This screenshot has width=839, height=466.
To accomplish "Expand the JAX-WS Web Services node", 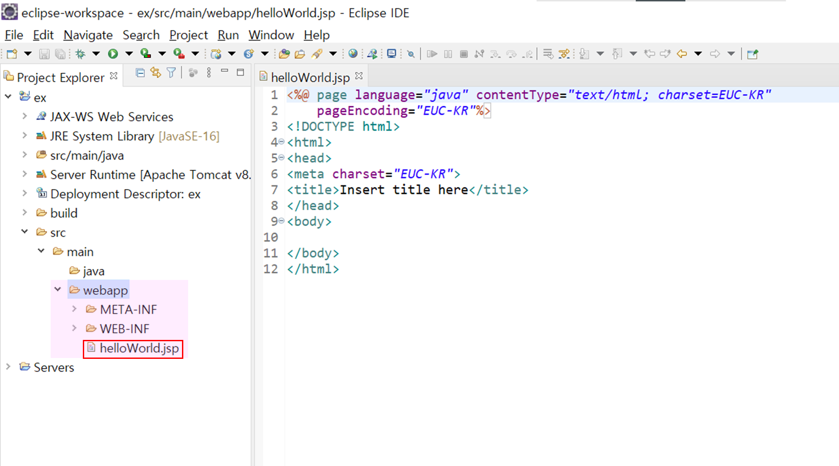I will tap(25, 116).
